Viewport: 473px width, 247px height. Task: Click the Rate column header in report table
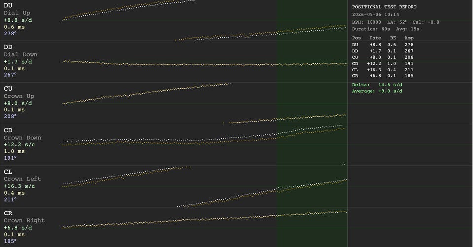click(x=375, y=38)
